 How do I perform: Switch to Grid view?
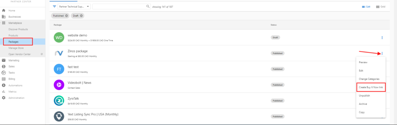point(381,7)
